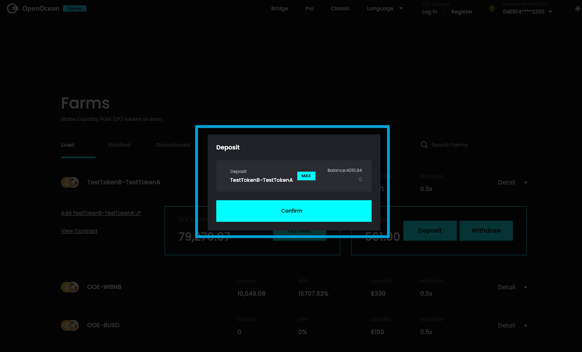Image resolution: width=582 pixels, height=352 pixels.
Task: Switch to the Finished farms tab
Action: pyautogui.click(x=119, y=145)
